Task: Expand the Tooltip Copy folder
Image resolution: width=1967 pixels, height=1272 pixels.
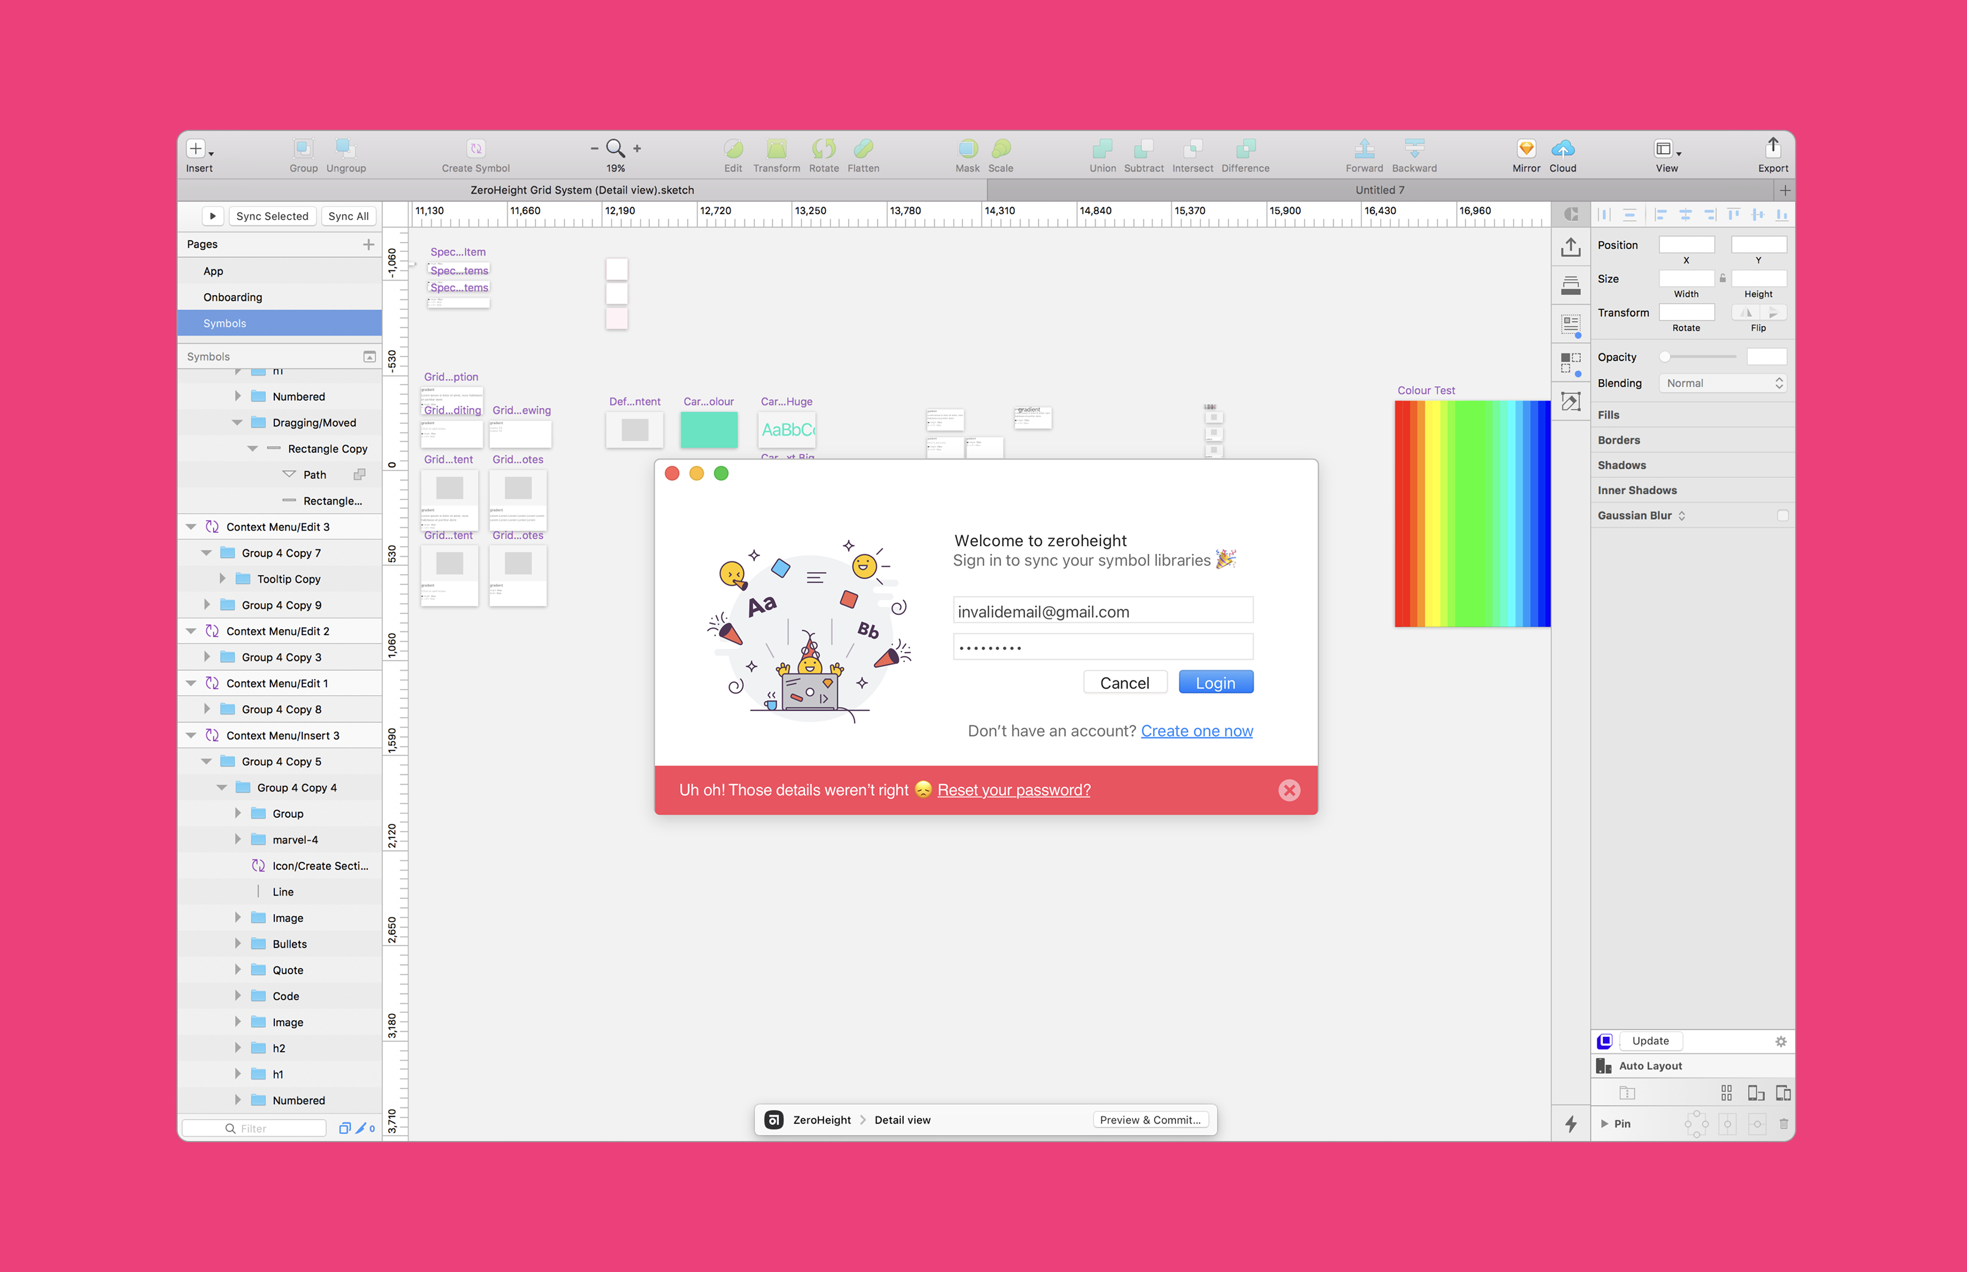Action: 222,579
